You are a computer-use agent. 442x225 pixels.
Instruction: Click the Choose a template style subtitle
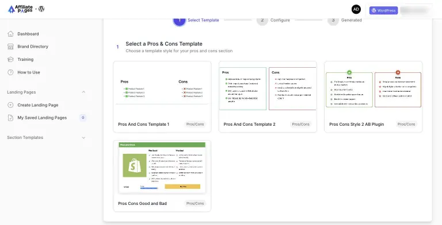click(179, 51)
